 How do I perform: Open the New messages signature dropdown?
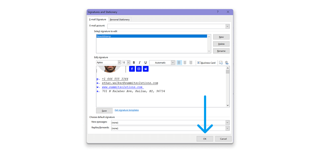(227, 122)
